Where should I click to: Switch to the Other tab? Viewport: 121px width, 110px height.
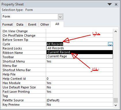[45, 24]
